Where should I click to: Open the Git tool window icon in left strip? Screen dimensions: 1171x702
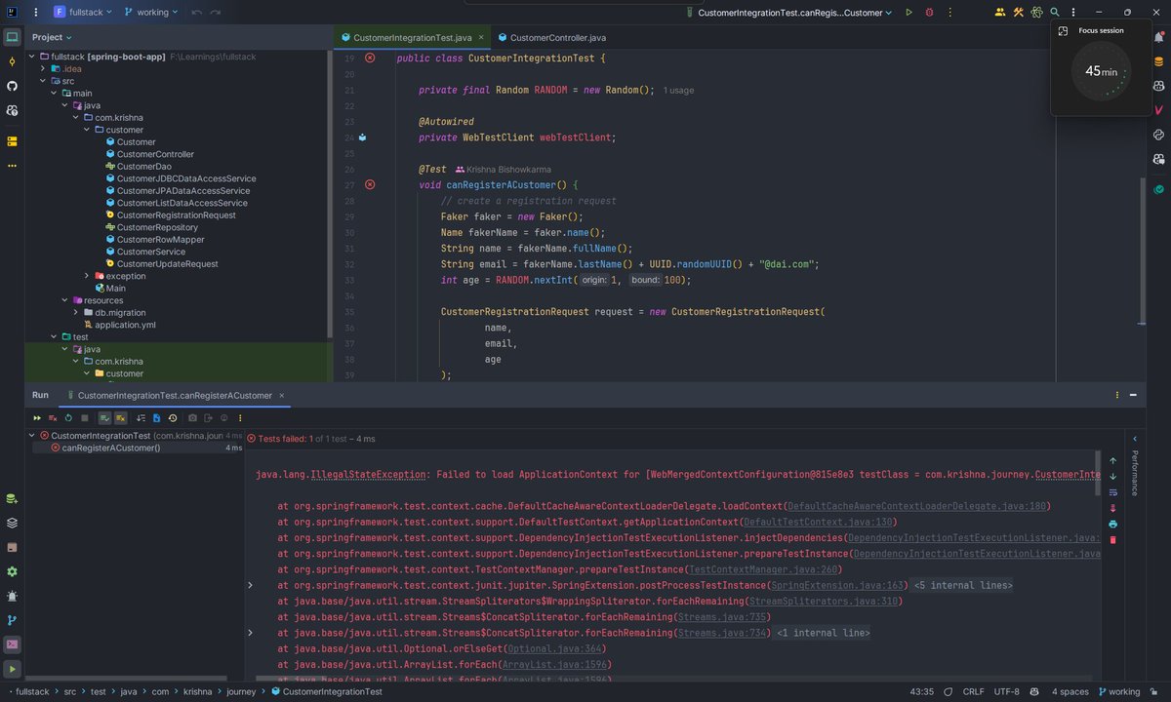pos(12,620)
